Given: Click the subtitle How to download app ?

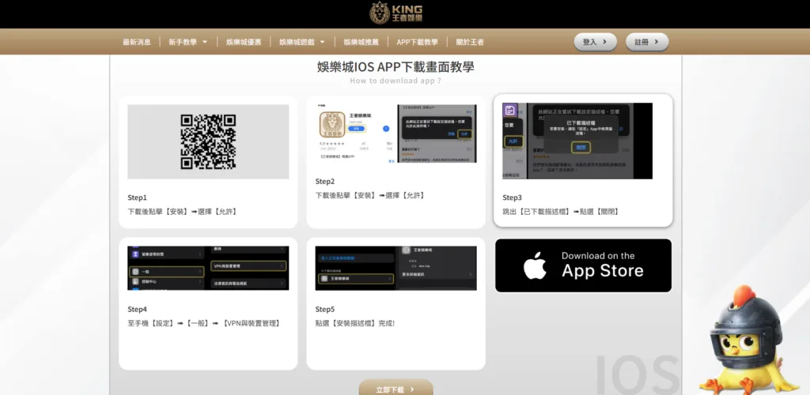Looking at the screenshot, I should click(x=396, y=81).
